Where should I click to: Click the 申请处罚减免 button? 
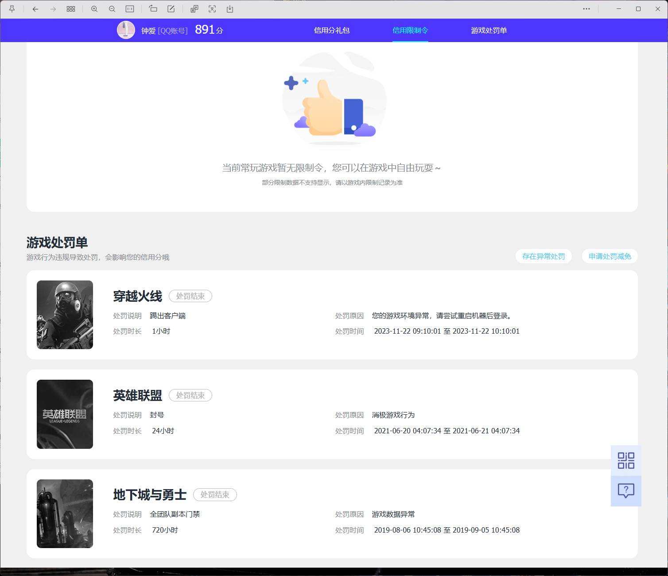tap(610, 256)
